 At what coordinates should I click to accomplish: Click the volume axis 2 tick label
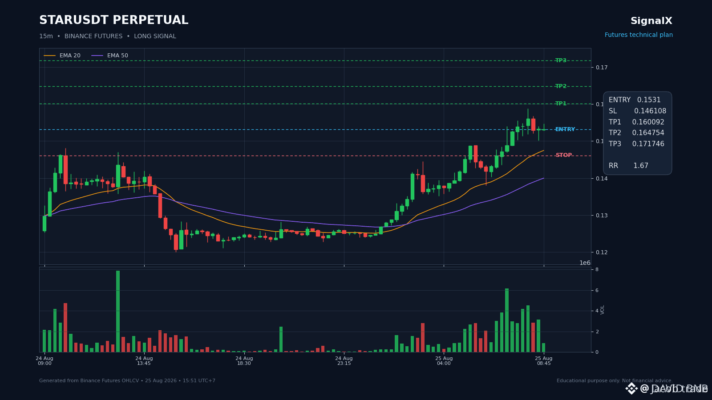(597, 332)
